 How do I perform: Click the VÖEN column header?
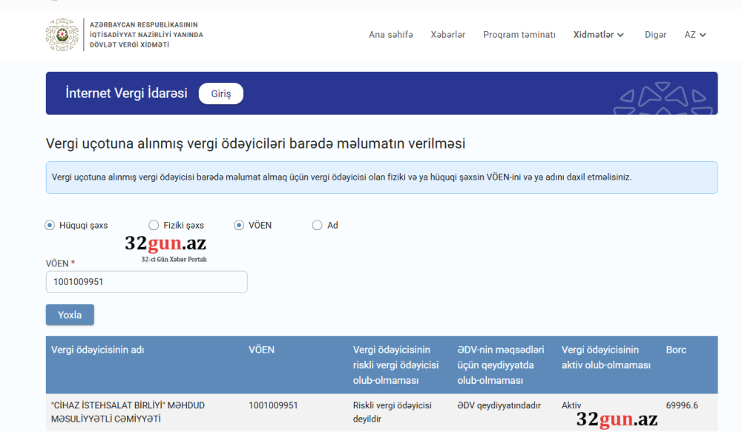[x=262, y=350]
